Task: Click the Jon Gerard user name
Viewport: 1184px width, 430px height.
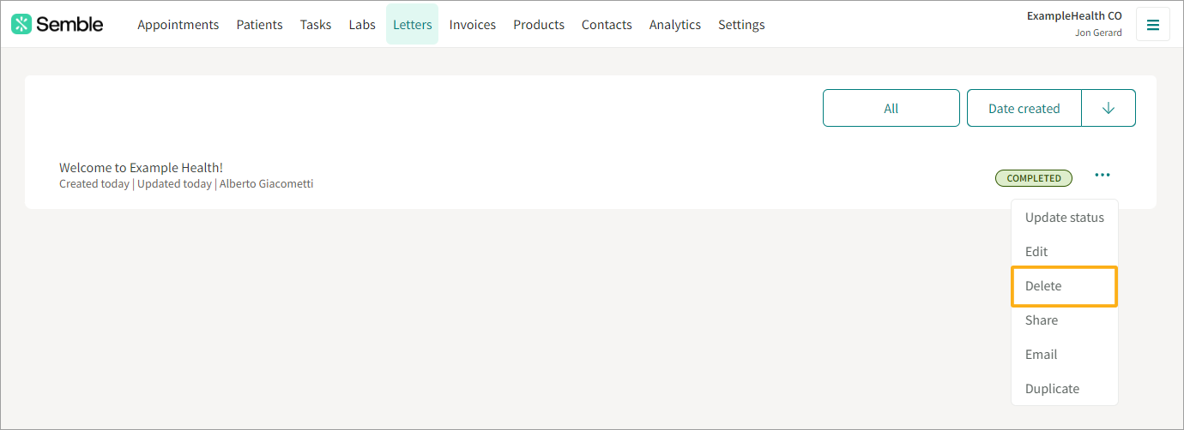Action: point(1098,33)
